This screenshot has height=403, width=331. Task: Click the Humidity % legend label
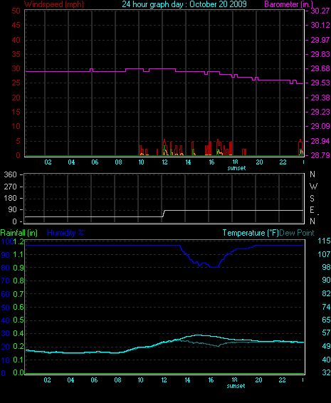65,233
